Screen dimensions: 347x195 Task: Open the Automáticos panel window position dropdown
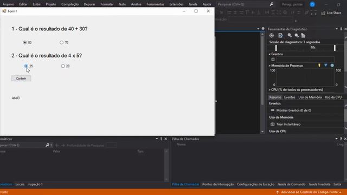(157, 139)
